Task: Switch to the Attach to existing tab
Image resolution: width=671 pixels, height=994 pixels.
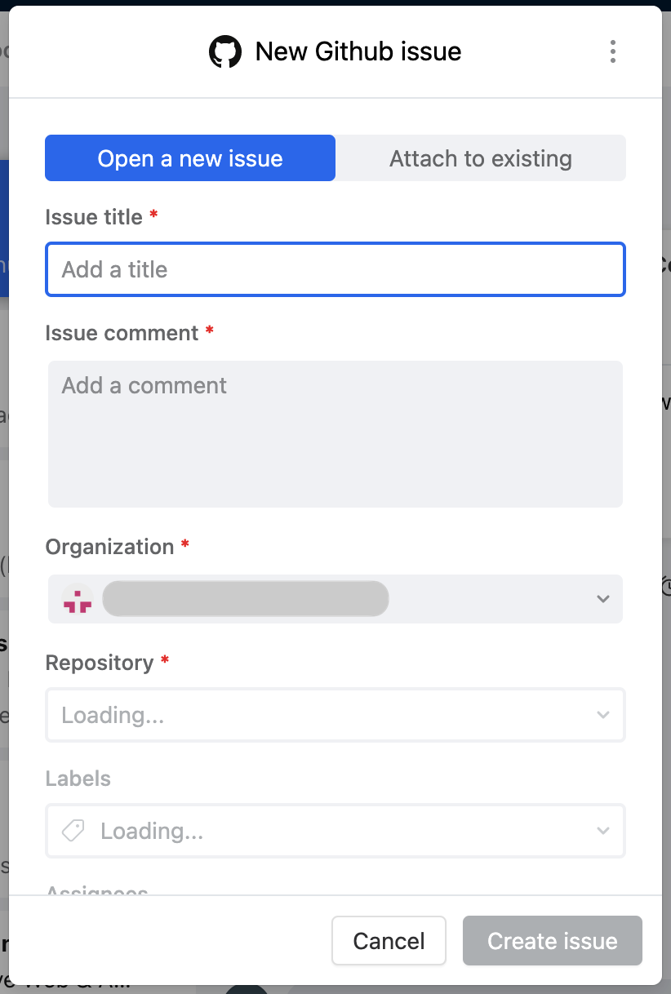Action: point(481,158)
